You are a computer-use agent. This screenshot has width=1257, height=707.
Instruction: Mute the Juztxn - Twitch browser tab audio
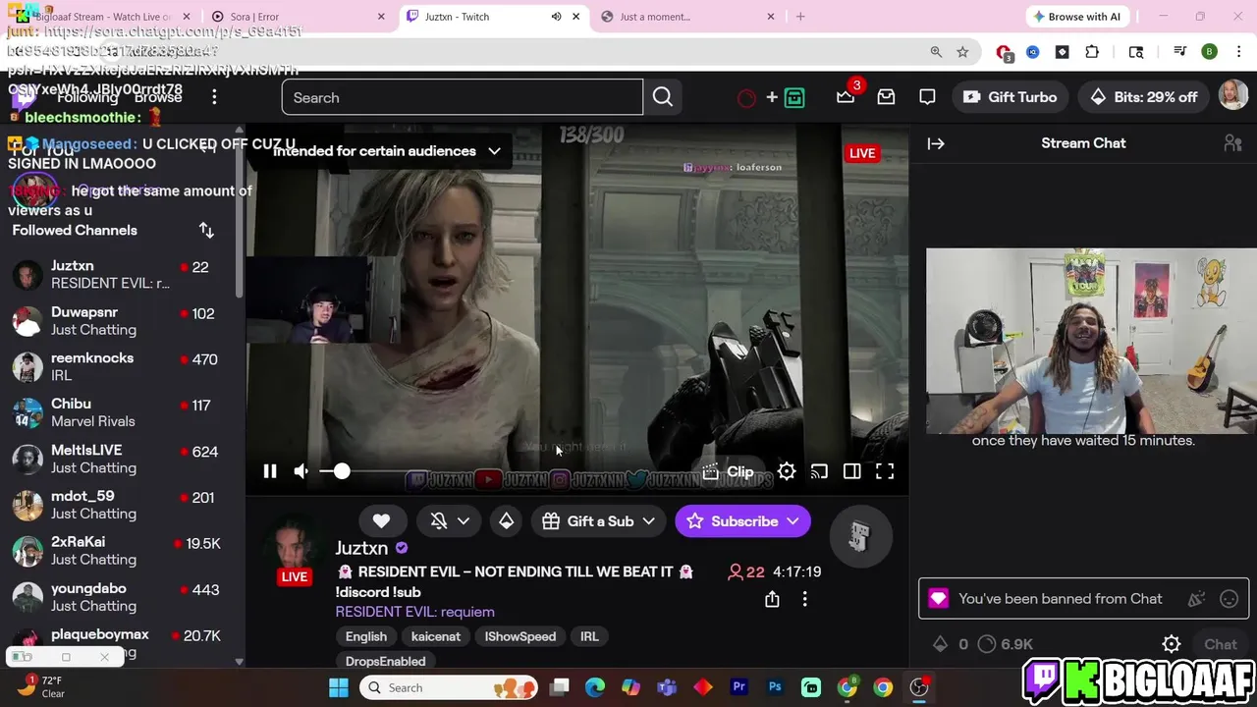point(556,17)
